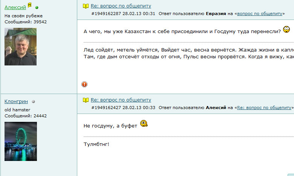Open Клонгрин's user profile link
294x176 pixels.
point(16,102)
